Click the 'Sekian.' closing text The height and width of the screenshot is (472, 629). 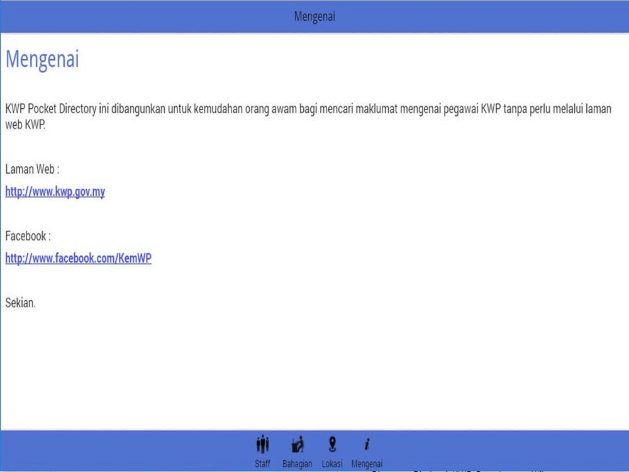click(21, 303)
